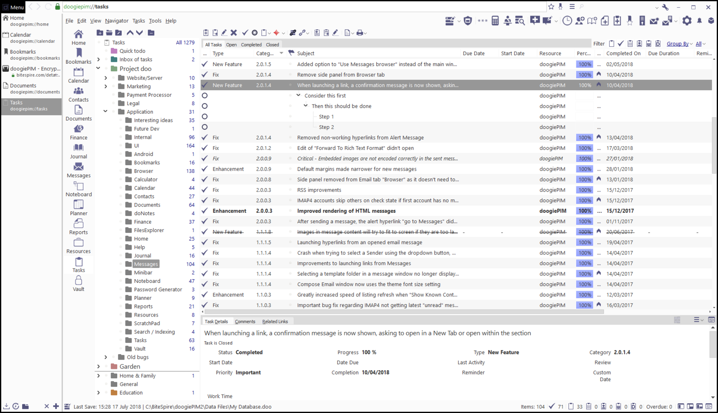Mark task completed checkmark toolbar icon
The image size is (718, 413).
[245, 33]
